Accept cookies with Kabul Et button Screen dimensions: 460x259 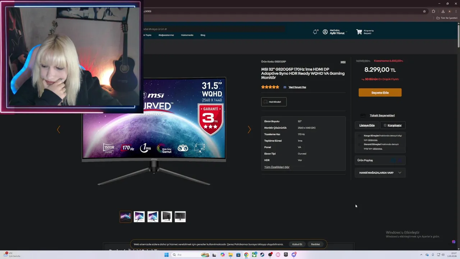tap(297, 244)
